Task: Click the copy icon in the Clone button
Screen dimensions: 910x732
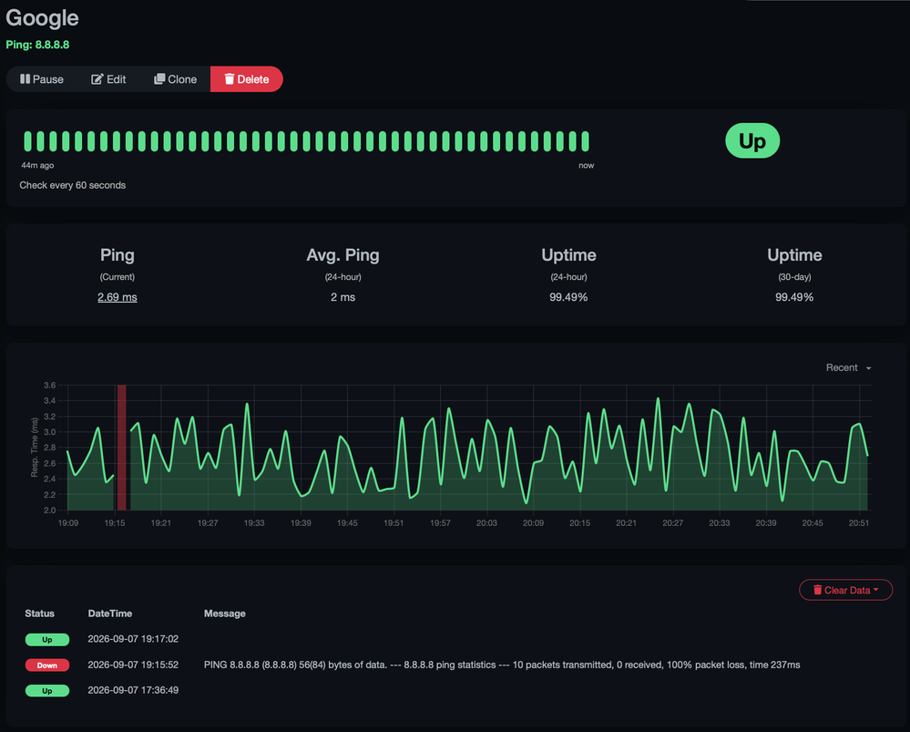Action: pyautogui.click(x=159, y=79)
